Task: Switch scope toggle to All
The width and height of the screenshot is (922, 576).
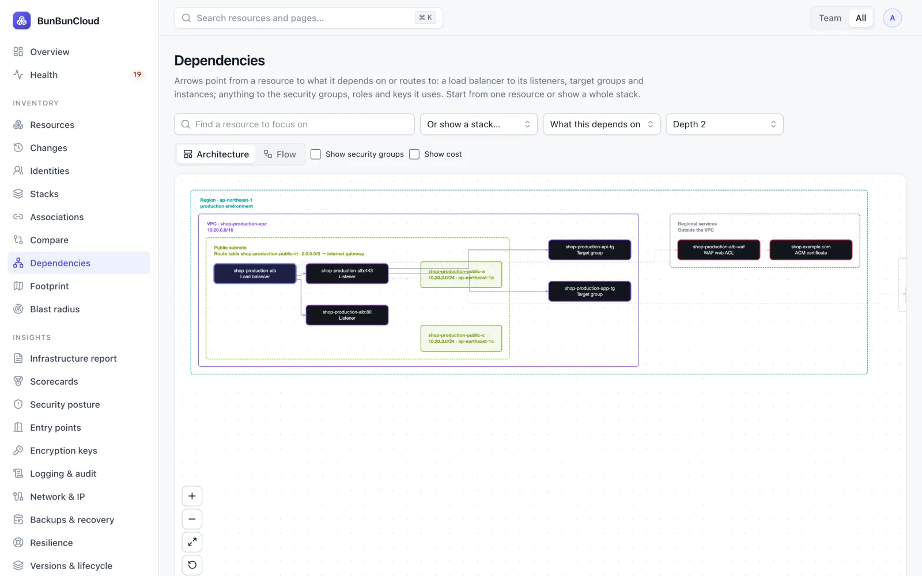Action: pos(861,18)
